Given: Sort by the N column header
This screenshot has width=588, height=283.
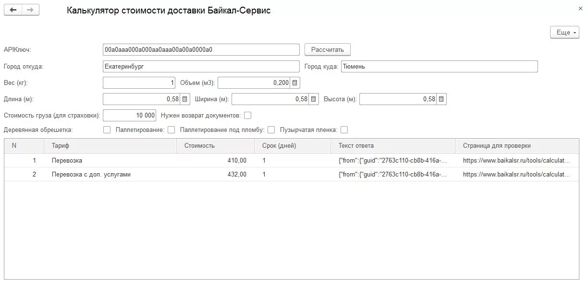Looking at the screenshot, I should [24, 146].
